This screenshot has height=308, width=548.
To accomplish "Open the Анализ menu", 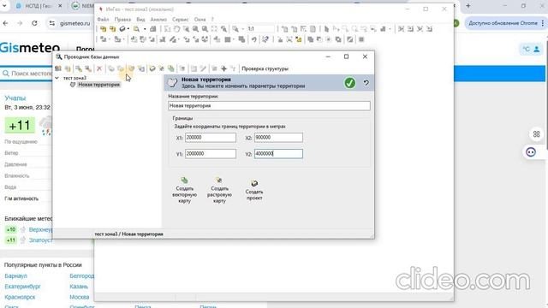I will pyautogui.click(x=158, y=20).
